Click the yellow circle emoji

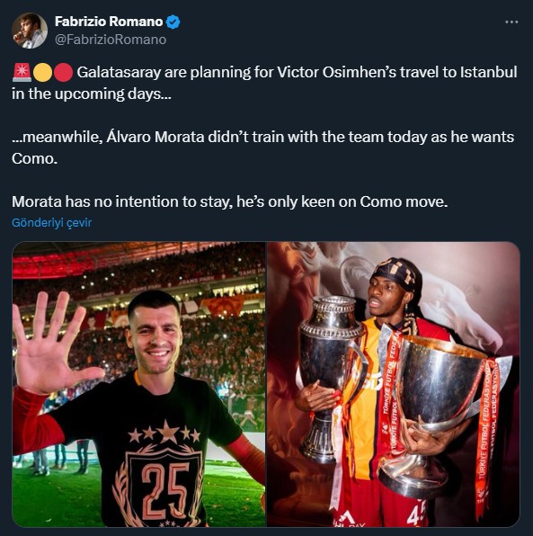43,73
